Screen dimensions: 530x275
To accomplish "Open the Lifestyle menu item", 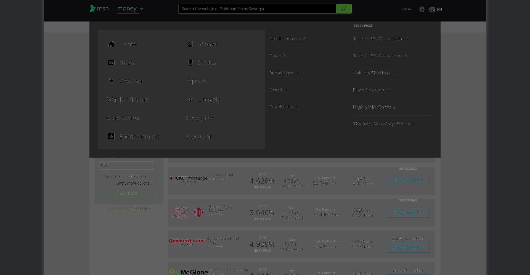I will [x=210, y=99].
